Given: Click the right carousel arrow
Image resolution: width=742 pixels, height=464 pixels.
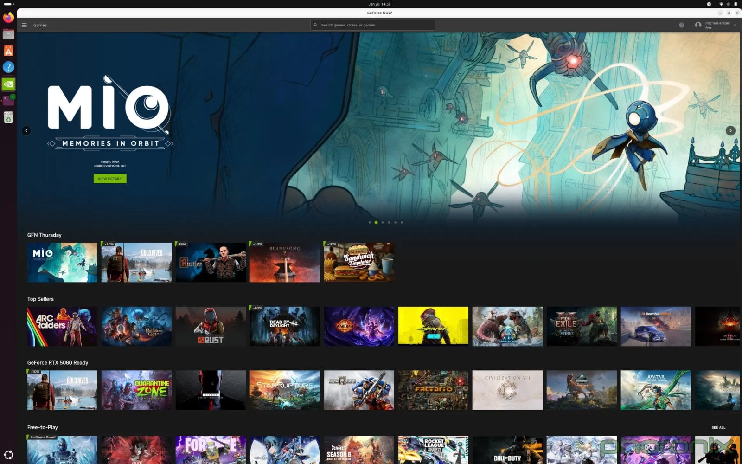Looking at the screenshot, I should pos(731,131).
